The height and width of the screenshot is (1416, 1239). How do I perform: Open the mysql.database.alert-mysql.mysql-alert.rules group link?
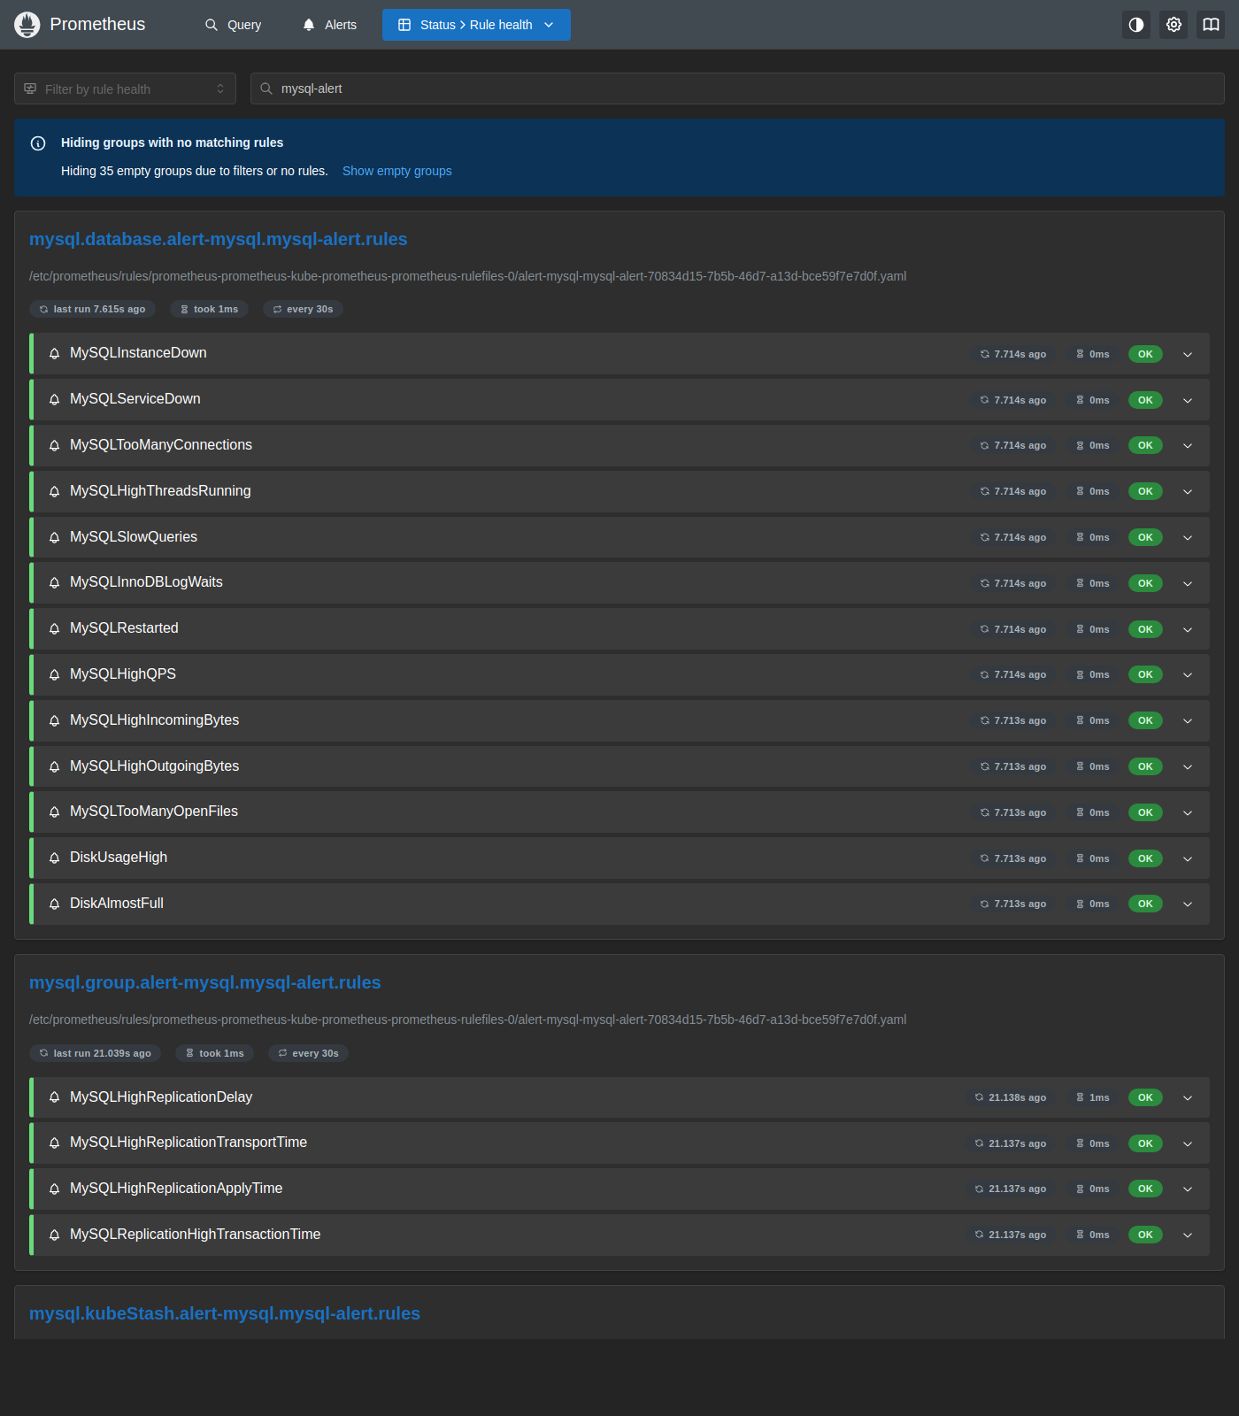point(219,239)
